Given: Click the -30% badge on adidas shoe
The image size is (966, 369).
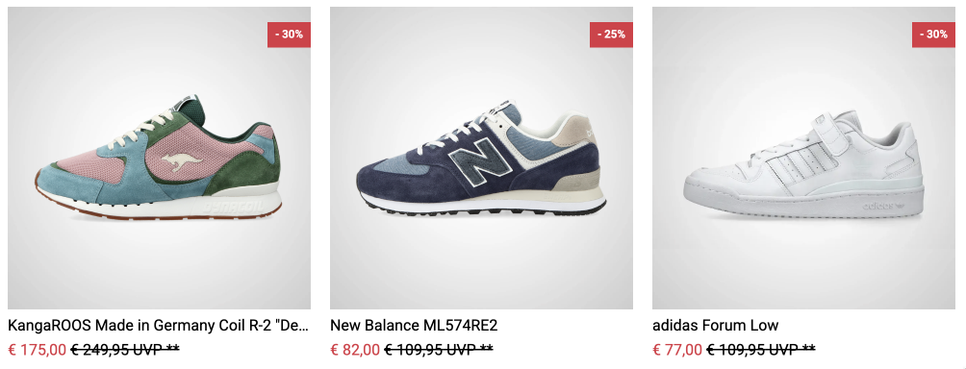Looking at the screenshot, I should tap(933, 35).
